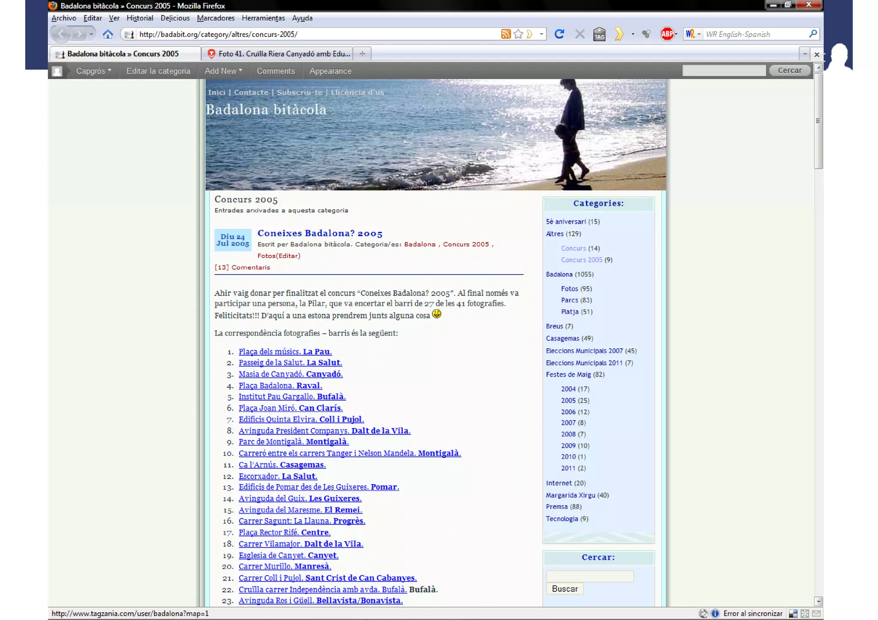Image resolution: width=878 pixels, height=620 pixels.
Task: Click the magnifier search icon in WordReference box
Action: click(812, 34)
